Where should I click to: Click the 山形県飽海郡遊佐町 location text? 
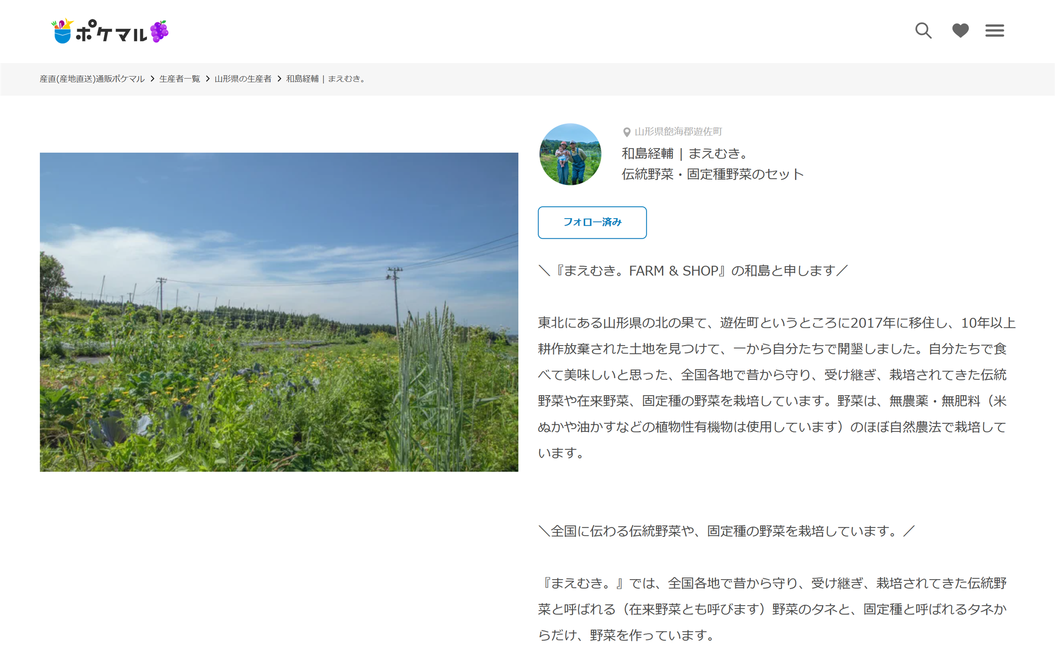tap(678, 131)
